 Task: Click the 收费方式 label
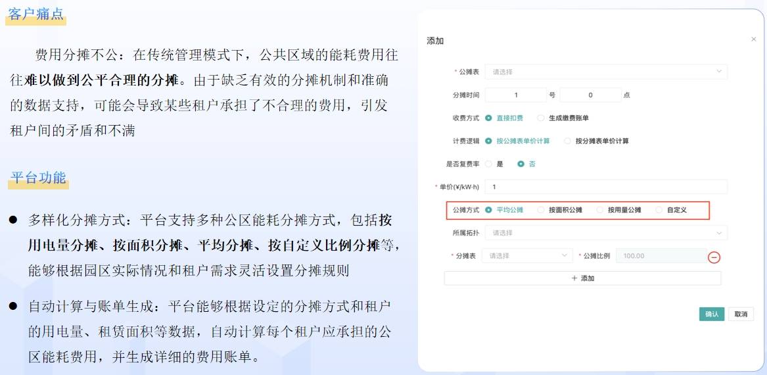pos(466,118)
